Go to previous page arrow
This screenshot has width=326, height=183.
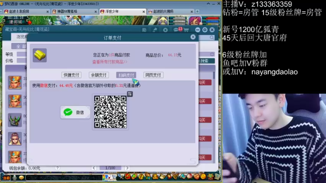click(x=94, y=168)
